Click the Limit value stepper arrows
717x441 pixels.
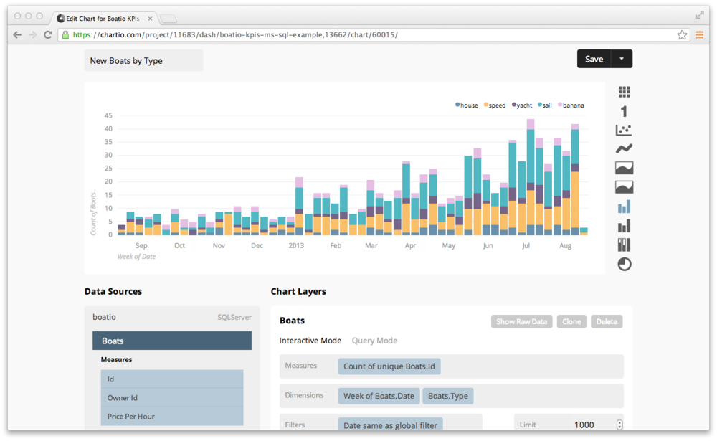[x=619, y=425]
